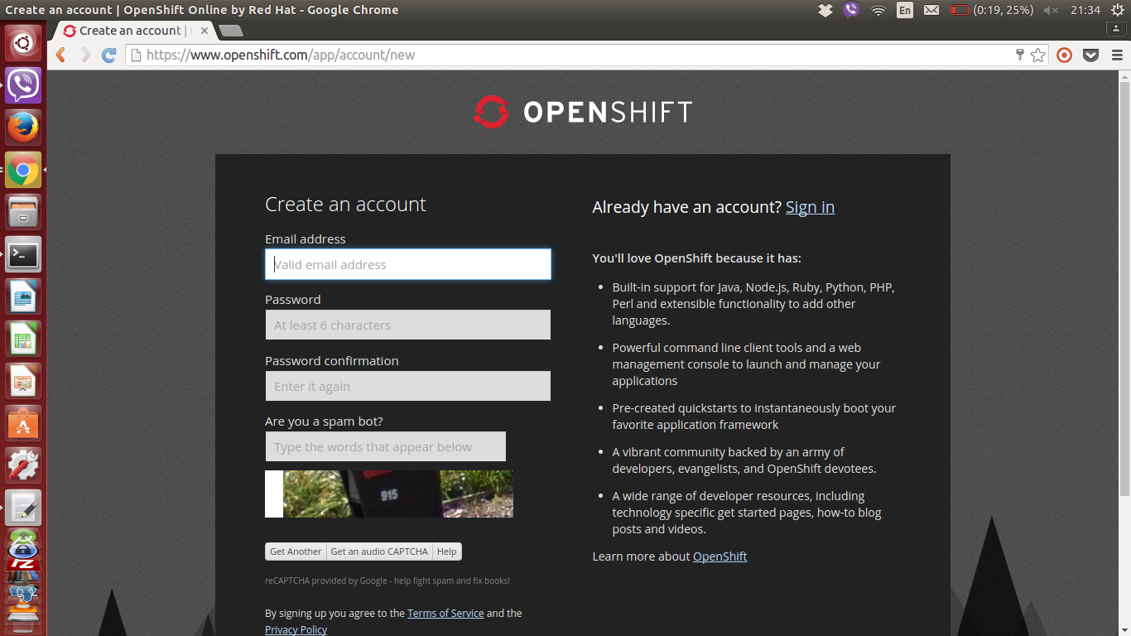Open the OpenShift learn more link
This screenshot has width=1131, height=636.
click(x=720, y=556)
